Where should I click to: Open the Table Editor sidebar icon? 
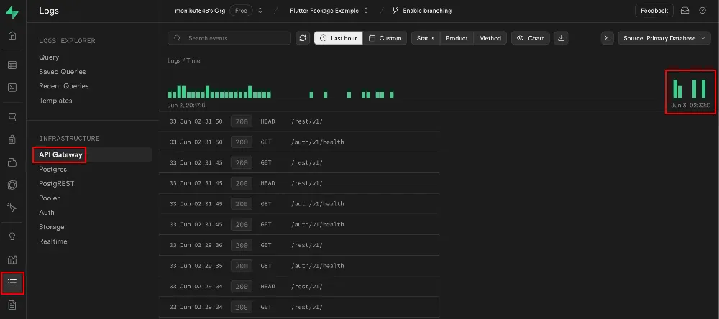[x=12, y=65]
